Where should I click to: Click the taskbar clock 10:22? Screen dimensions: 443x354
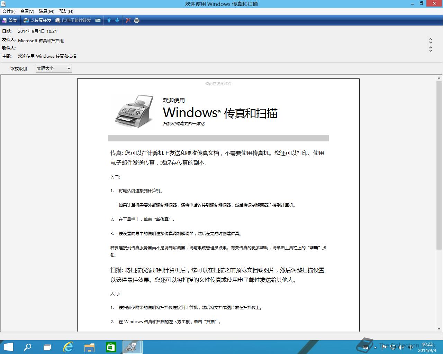point(427,347)
